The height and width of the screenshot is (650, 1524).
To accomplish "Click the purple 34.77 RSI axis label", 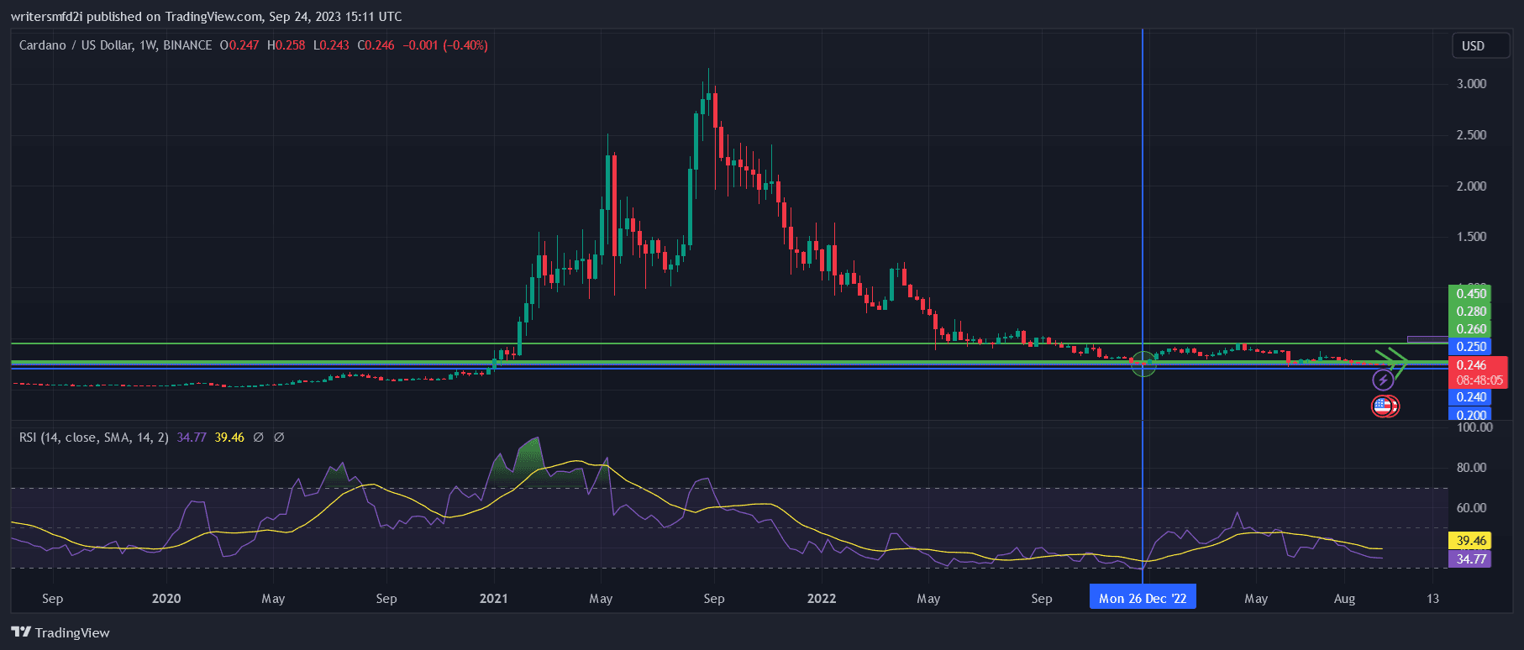I will (x=1470, y=559).
